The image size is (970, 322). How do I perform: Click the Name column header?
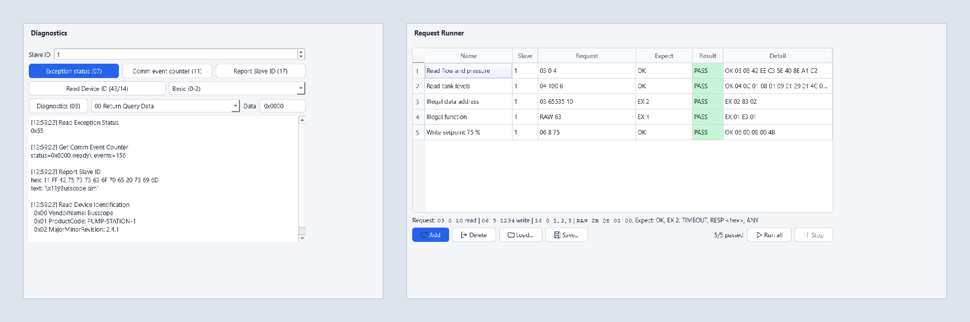point(468,55)
